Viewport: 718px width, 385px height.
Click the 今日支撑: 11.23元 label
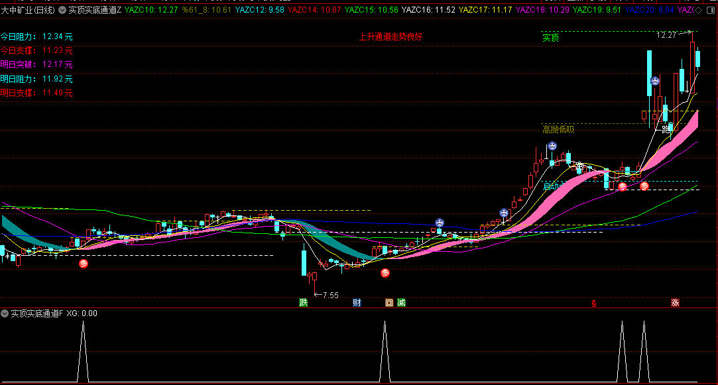pyautogui.click(x=36, y=50)
